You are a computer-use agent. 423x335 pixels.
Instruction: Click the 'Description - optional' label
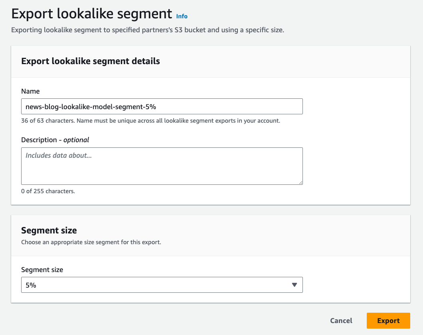[x=55, y=140]
